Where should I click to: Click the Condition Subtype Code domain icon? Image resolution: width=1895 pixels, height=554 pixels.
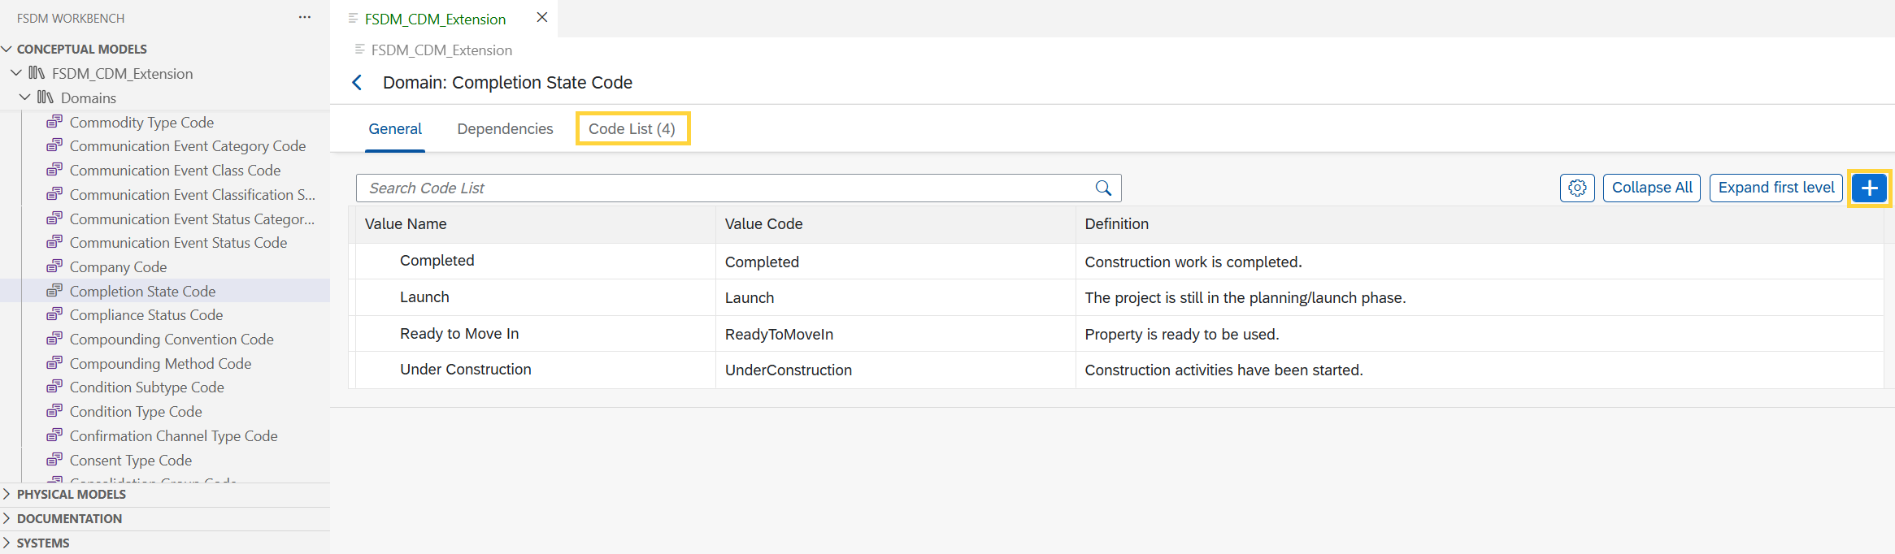54,387
